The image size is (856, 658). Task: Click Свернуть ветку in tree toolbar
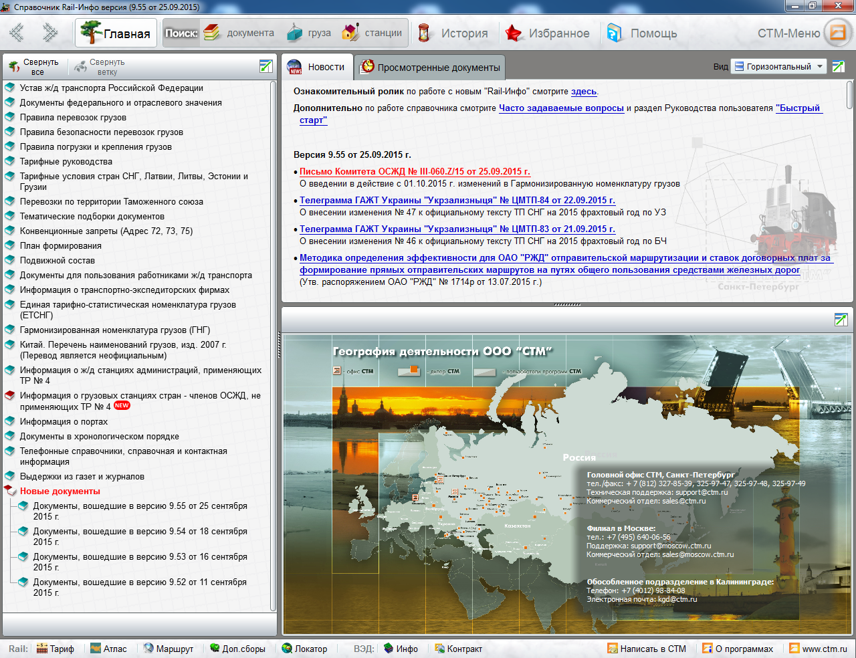tap(99, 67)
